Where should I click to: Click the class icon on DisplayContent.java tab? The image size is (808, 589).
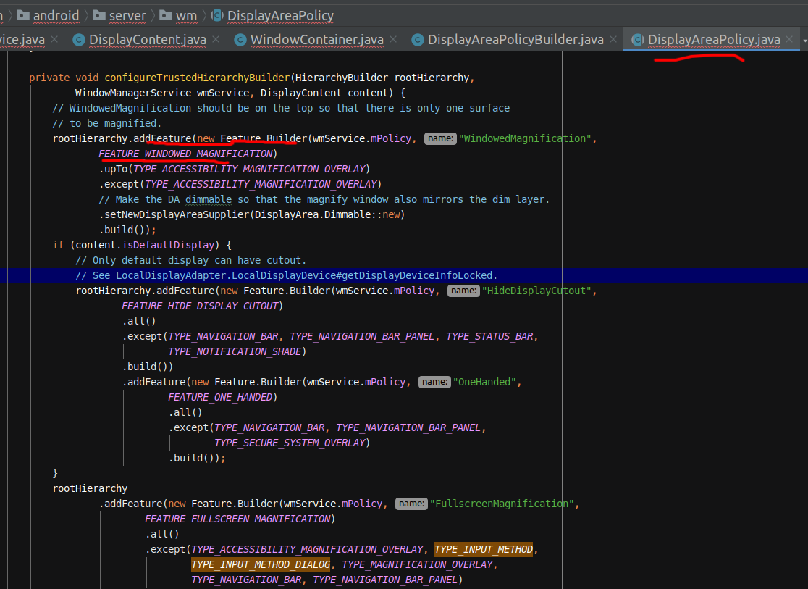79,40
